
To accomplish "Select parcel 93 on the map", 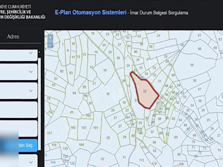I will click(71, 73).
